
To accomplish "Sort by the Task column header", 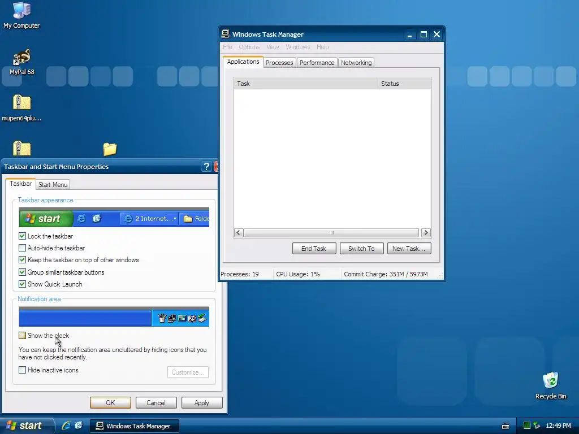I will click(306, 84).
